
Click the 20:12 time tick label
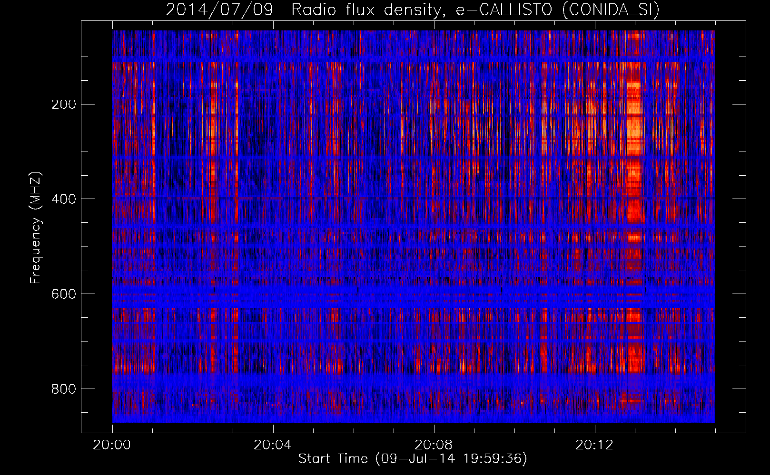point(594,445)
